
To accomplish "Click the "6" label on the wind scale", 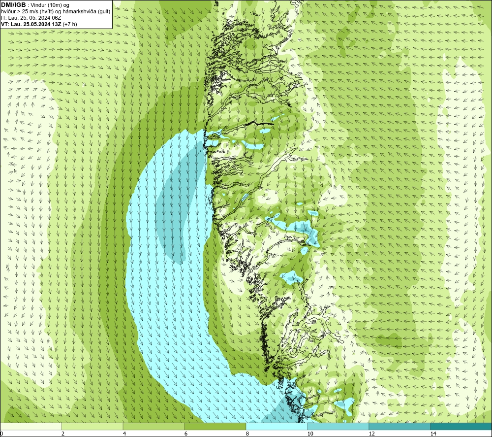I will pos(186,434).
